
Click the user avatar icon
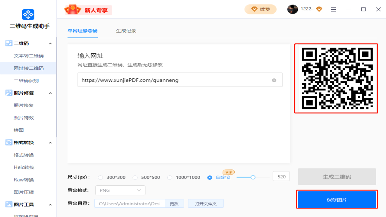[292, 9]
